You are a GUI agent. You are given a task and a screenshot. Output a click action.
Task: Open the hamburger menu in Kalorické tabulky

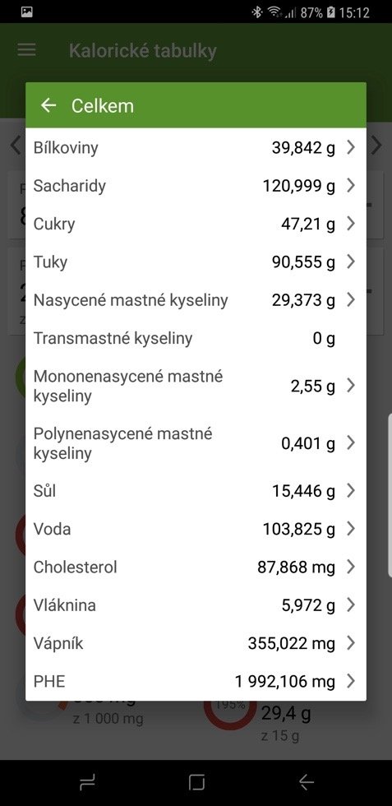click(27, 50)
